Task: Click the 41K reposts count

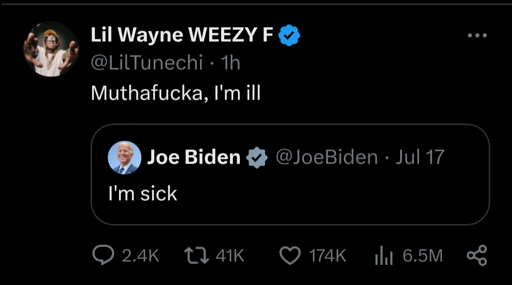Action: 230,256
